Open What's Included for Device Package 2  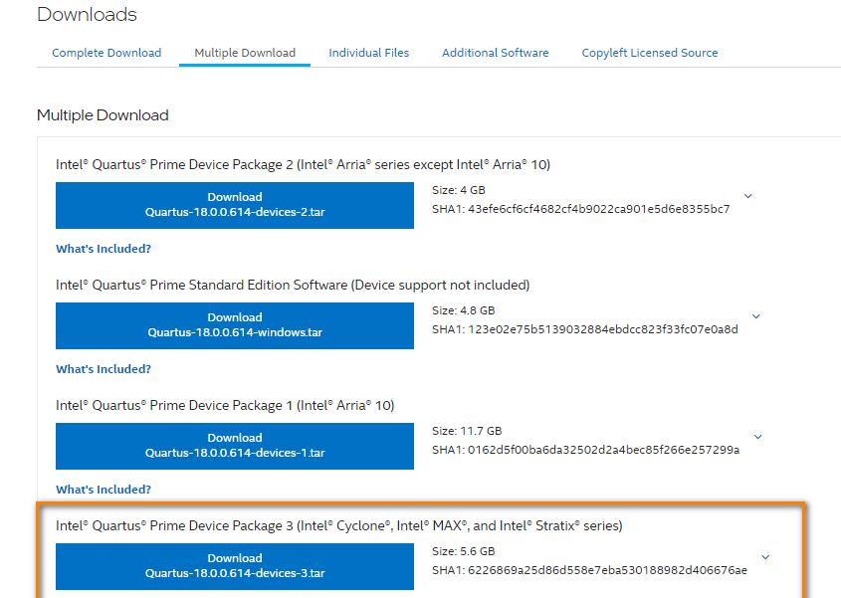[x=103, y=248]
